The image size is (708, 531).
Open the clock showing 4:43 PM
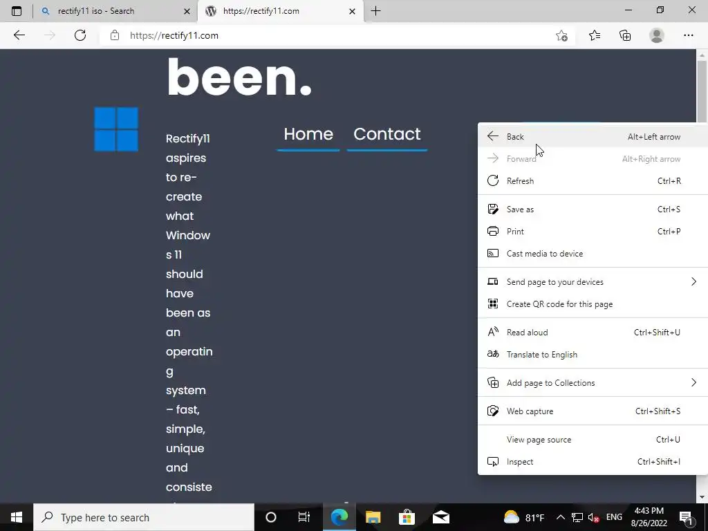coord(649,517)
